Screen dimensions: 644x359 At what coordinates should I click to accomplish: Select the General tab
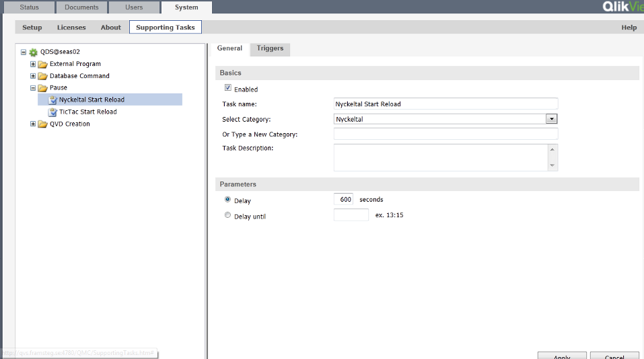229,48
